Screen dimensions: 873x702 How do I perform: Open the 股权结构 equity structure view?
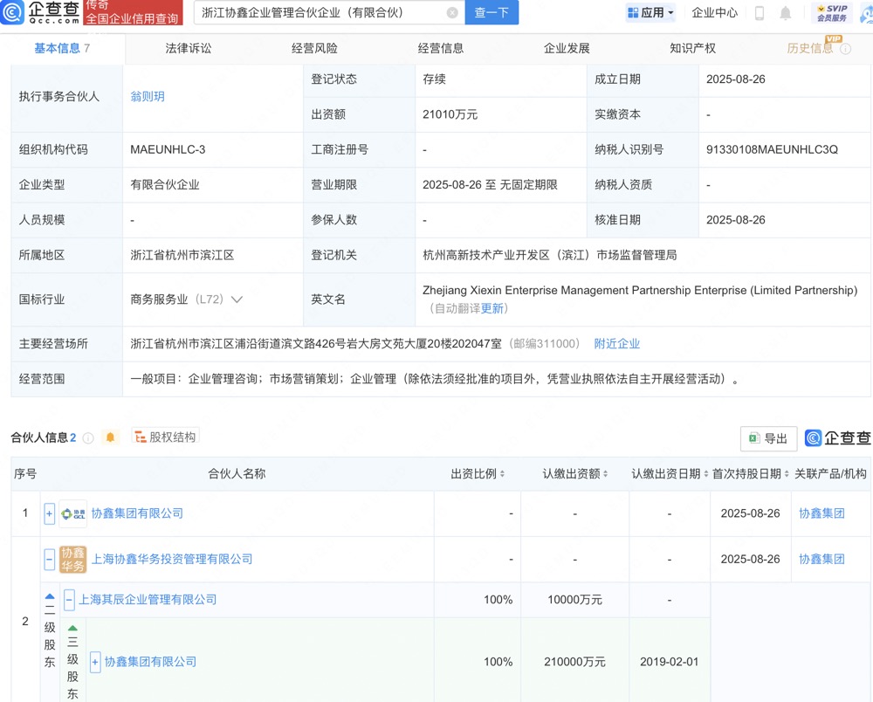tap(165, 437)
